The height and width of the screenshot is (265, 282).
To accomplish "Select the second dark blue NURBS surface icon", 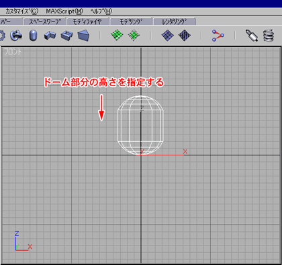I will click(x=185, y=36).
